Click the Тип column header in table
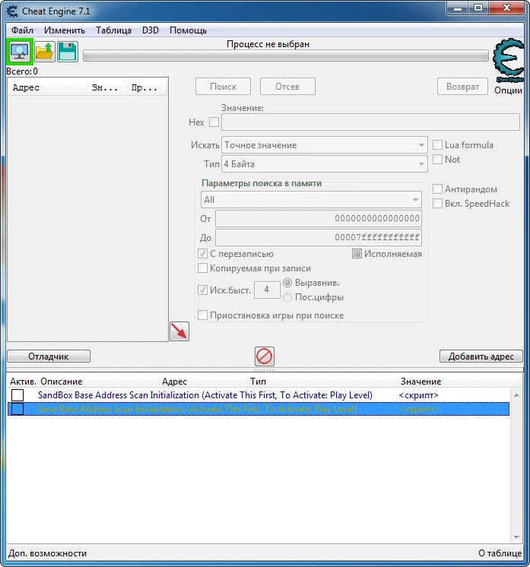Image resolution: width=530 pixels, height=567 pixels. (322, 382)
